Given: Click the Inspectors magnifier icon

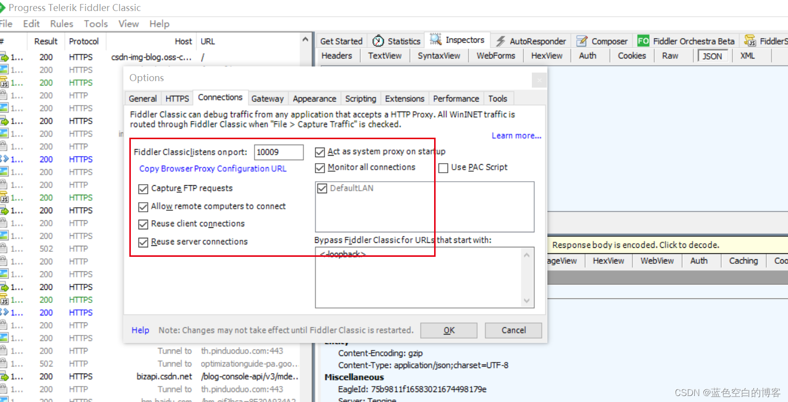Looking at the screenshot, I should pyautogui.click(x=436, y=40).
